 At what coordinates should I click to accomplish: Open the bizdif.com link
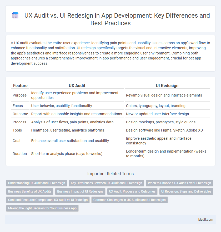[206, 220]
